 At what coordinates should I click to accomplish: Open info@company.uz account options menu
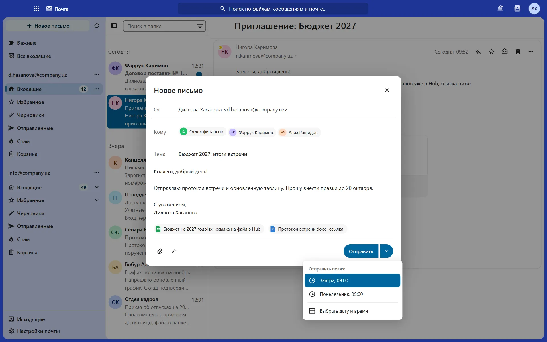tap(97, 173)
